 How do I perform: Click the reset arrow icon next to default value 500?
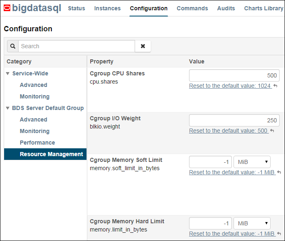(x=272, y=131)
